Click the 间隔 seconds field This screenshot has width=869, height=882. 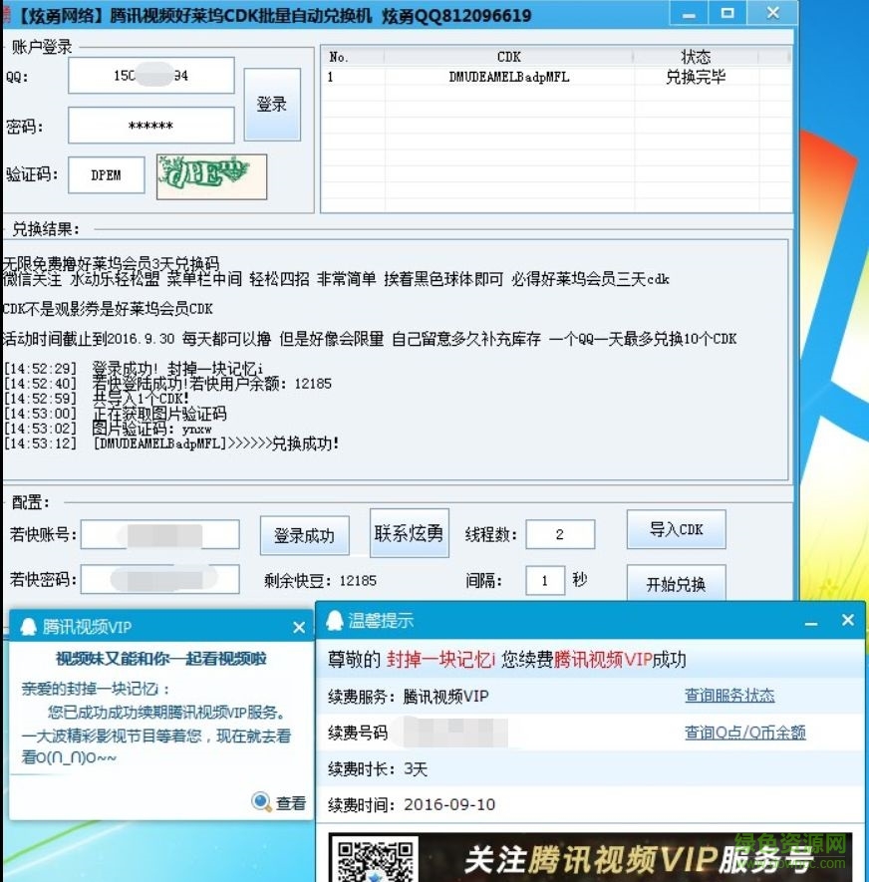coord(545,579)
